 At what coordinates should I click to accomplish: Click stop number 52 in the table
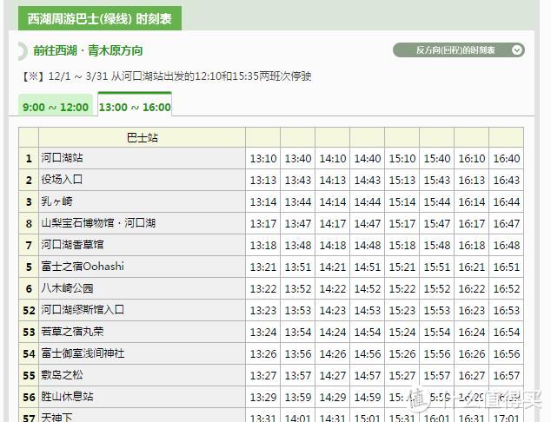click(x=29, y=311)
